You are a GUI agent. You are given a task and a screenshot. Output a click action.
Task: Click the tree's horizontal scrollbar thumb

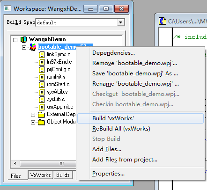click(48, 163)
